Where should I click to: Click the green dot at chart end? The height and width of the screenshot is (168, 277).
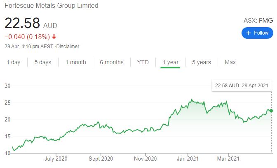[271, 111]
